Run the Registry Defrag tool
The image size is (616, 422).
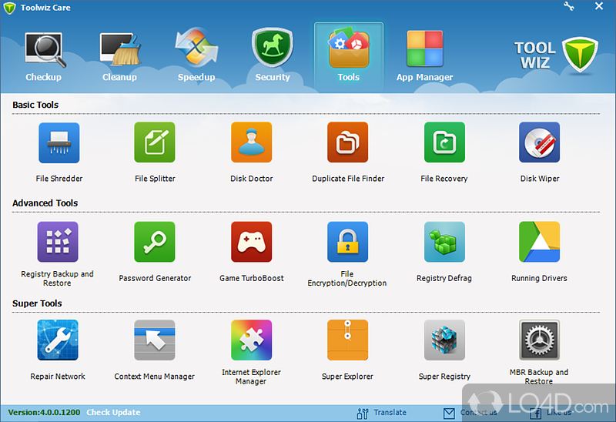(444, 243)
